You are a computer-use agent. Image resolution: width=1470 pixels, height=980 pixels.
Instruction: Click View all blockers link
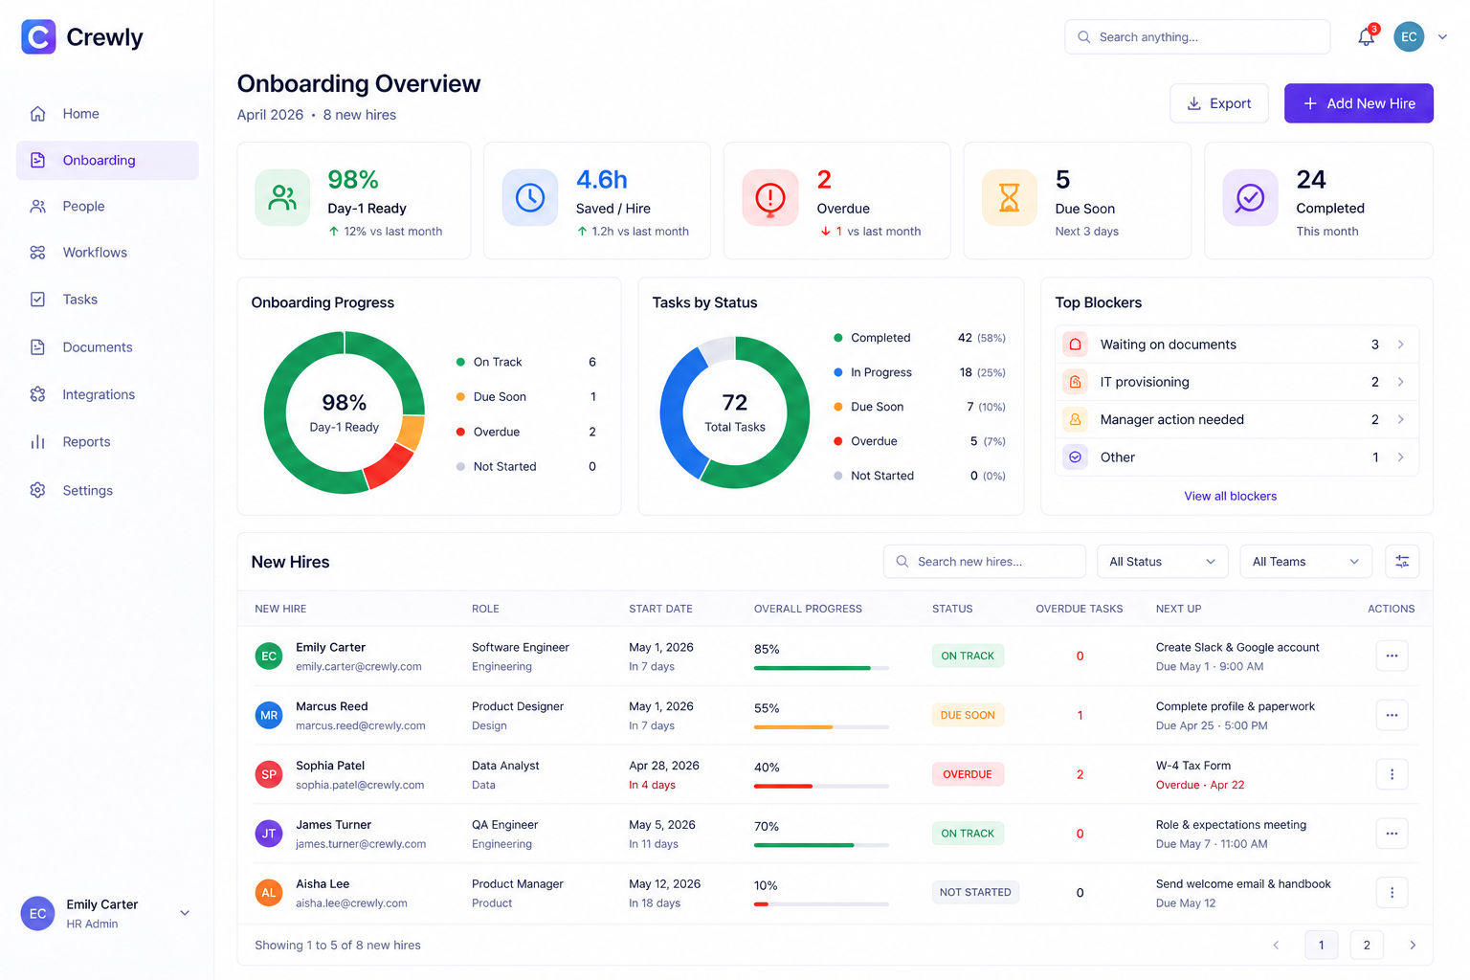pyautogui.click(x=1230, y=497)
